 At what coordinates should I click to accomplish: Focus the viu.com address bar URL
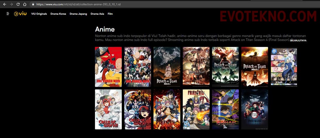[x=79, y=4]
